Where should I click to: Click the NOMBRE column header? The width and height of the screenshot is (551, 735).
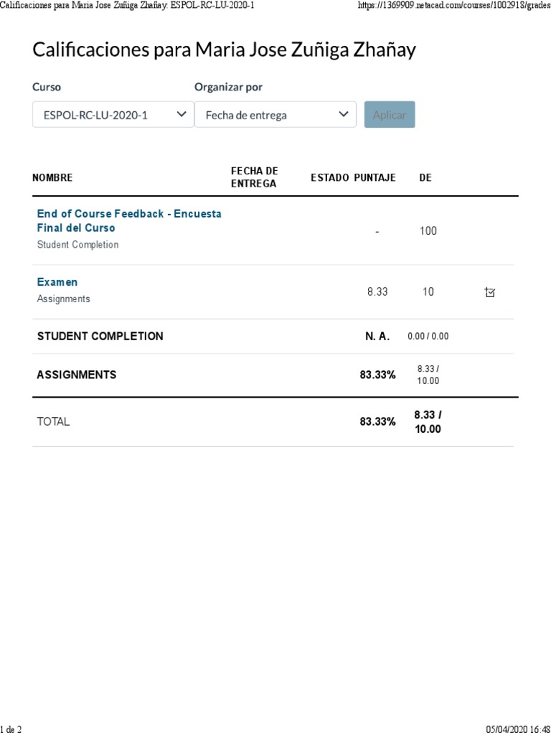pos(52,178)
